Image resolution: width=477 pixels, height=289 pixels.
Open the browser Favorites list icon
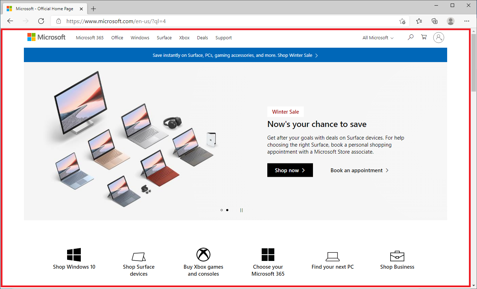coord(419,21)
